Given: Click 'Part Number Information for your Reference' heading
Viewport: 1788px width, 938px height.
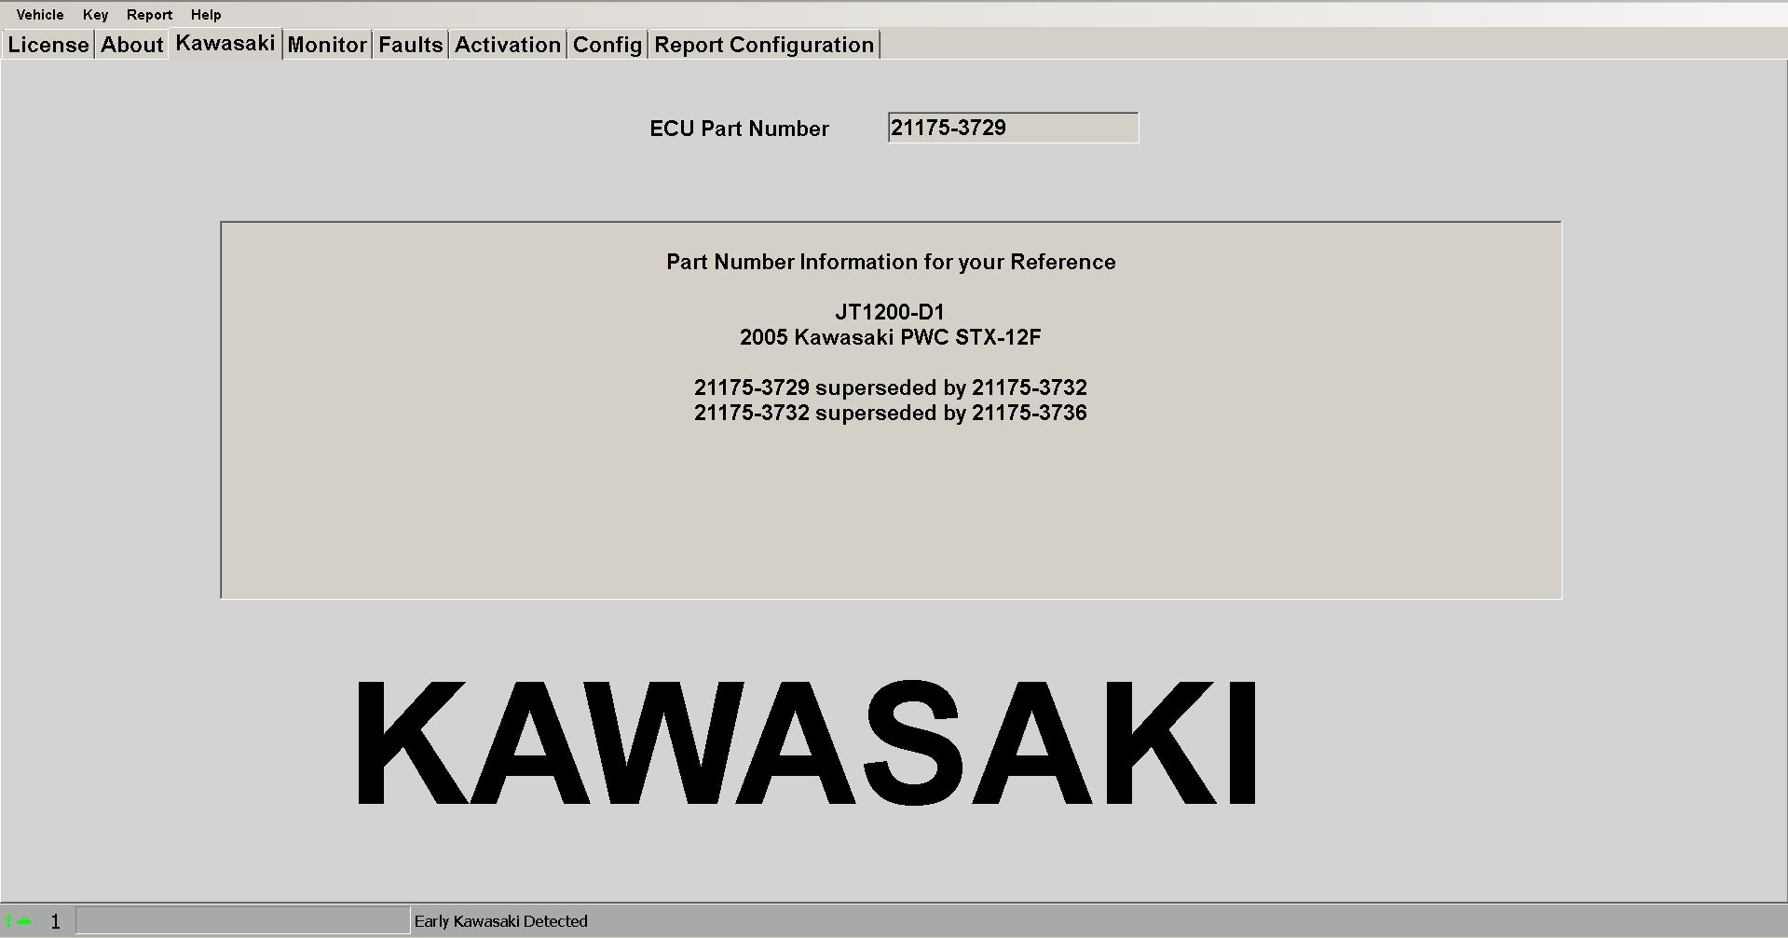Looking at the screenshot, I should click(891, 262).
